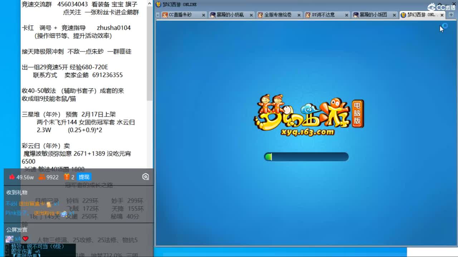Click the orange viewers count icon
The height and width of the screenshot is (257, 458).
click(x=42, y=177)
